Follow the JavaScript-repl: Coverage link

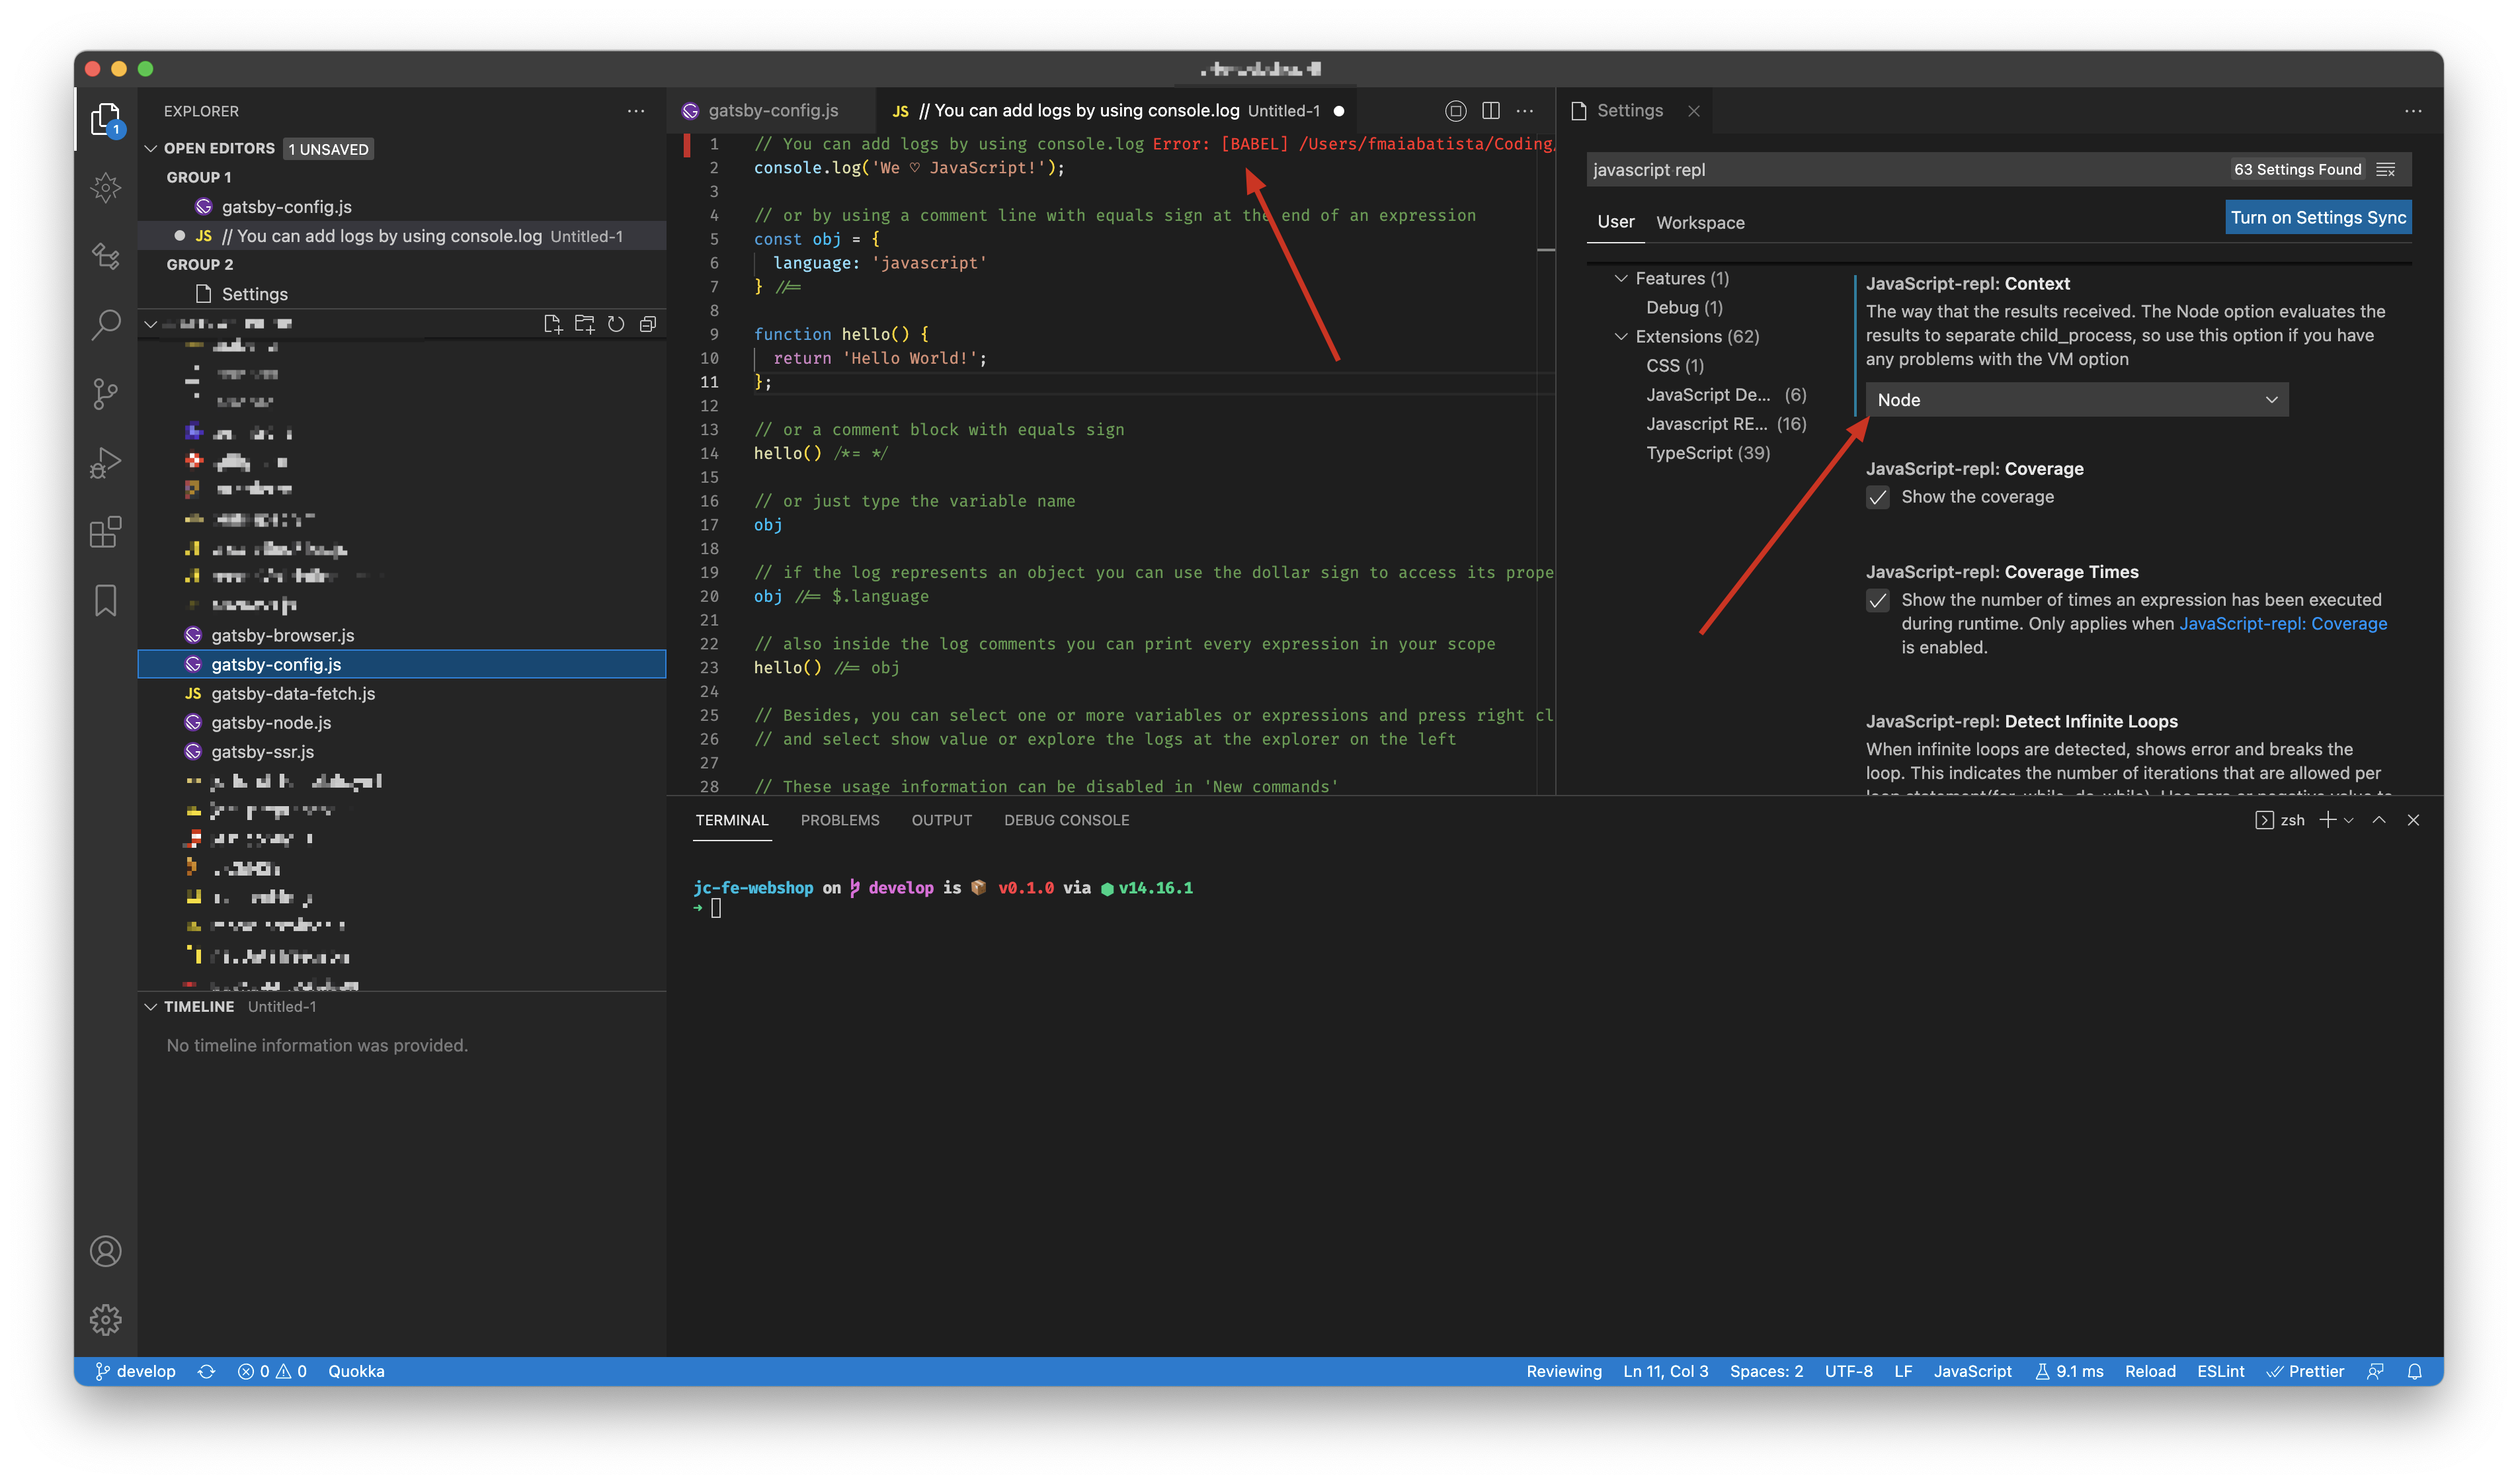tap(2282, 624)
